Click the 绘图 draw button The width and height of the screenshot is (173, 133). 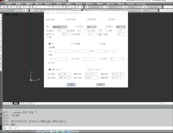71,85
